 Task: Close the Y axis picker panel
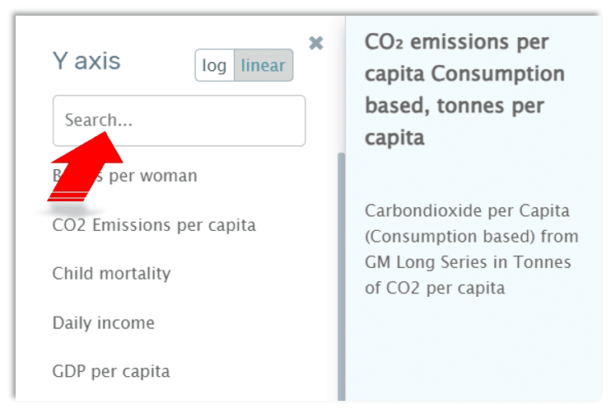click(x=315, y=43)
